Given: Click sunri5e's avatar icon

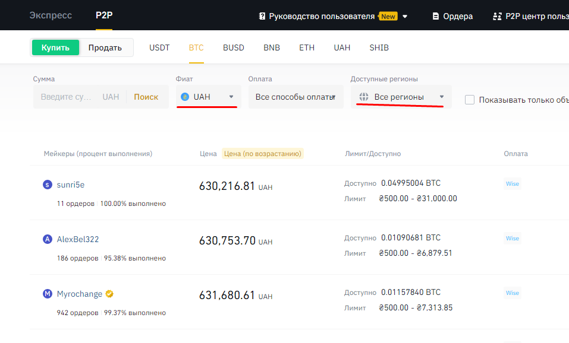Looking at the screenshot, I should click(48, 185).
